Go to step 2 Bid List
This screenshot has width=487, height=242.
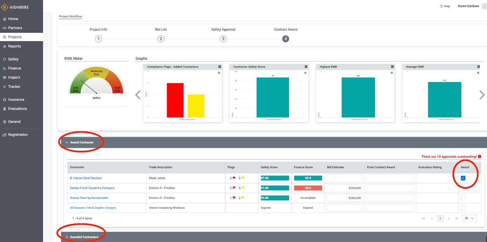coord(161,39)
